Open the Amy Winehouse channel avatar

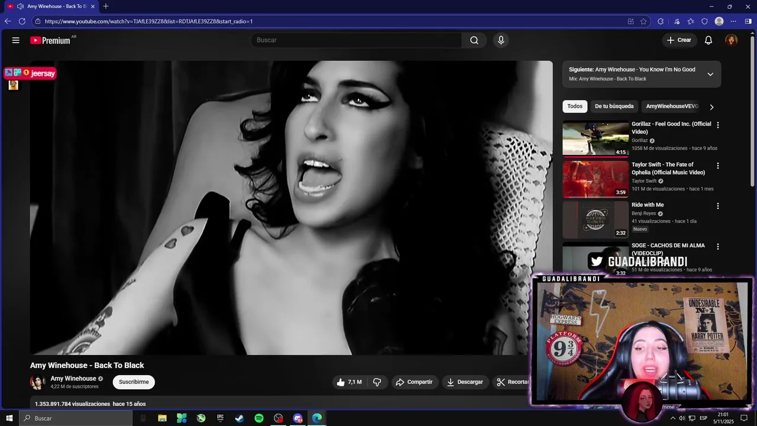[38, 382]
